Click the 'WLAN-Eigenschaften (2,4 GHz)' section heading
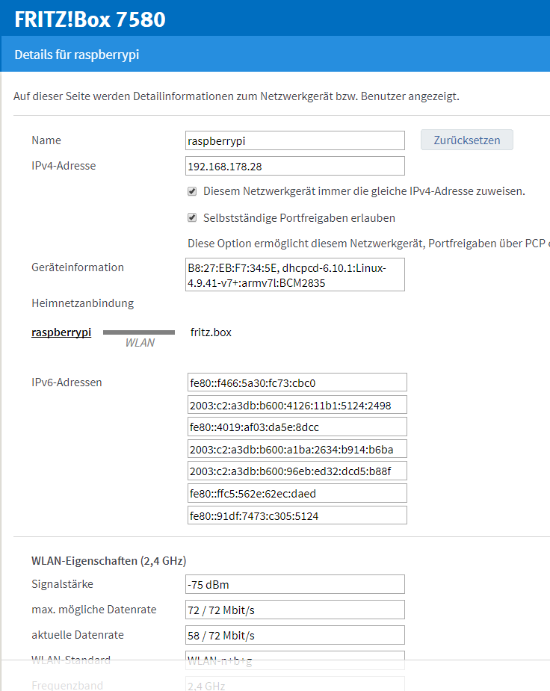550x691 pixels. (x=109, y=560)
